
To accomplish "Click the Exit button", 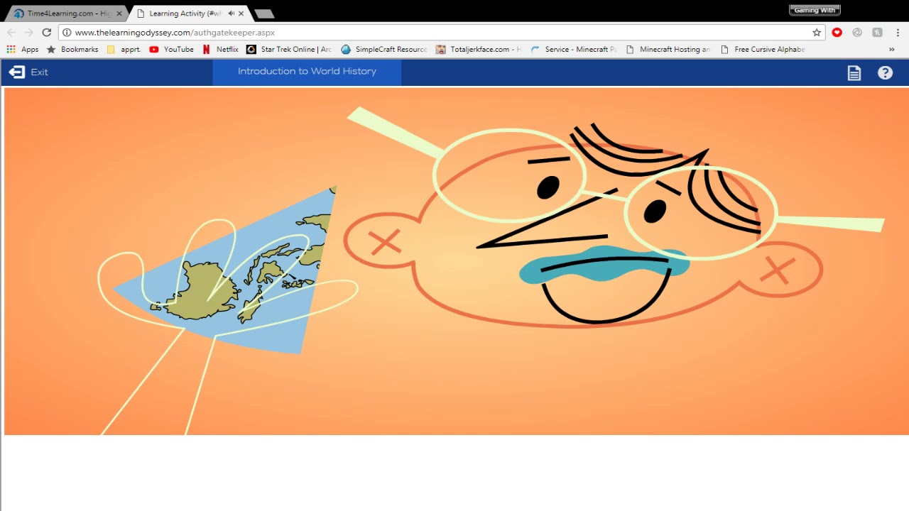I will coord(28,72).
